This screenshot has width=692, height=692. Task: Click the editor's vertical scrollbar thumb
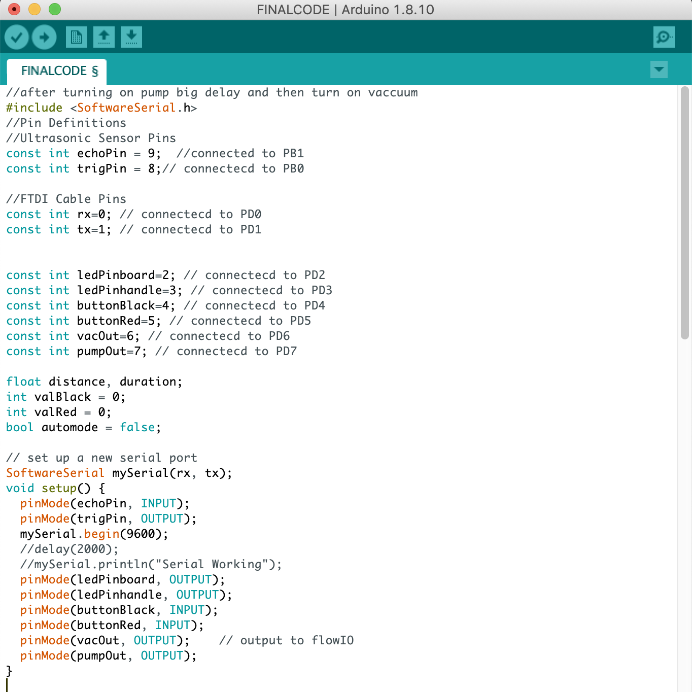tap(684, 213)
